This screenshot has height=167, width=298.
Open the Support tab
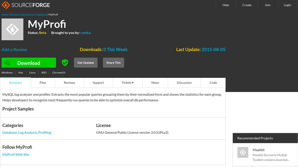point(98,83)
